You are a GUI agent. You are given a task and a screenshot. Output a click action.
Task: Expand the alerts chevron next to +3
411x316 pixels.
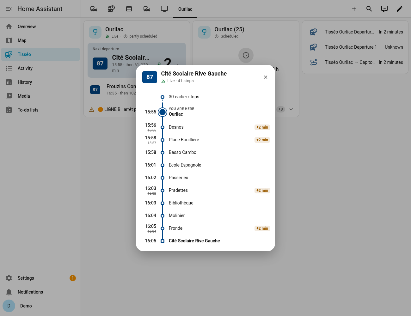pyautogui.click(x=291, y=109)
